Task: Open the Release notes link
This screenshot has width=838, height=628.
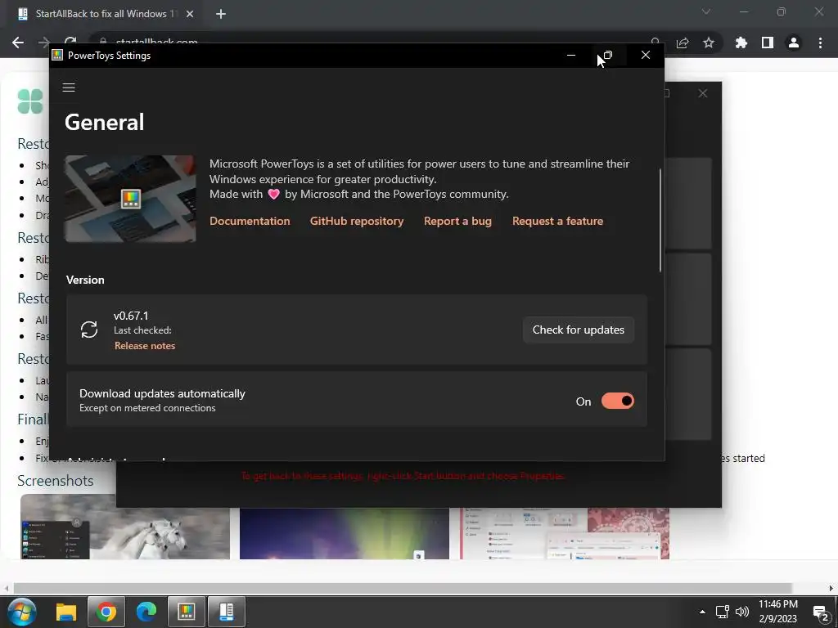Action: click(144, 346)
